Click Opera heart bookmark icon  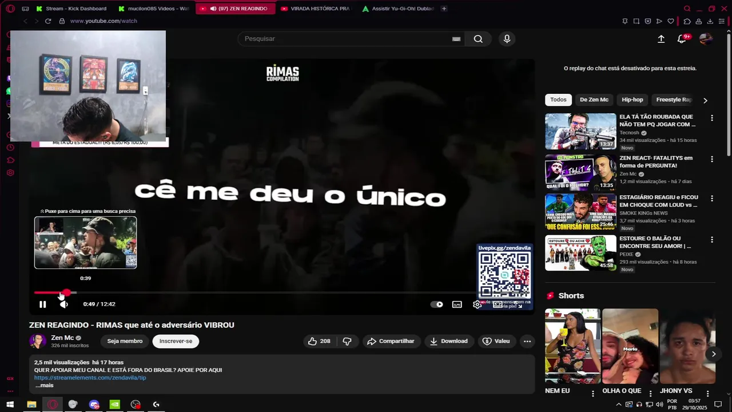pyautogui.click(x=671, y=21)
